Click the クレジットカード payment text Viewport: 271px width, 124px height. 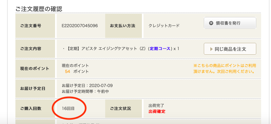164,26
